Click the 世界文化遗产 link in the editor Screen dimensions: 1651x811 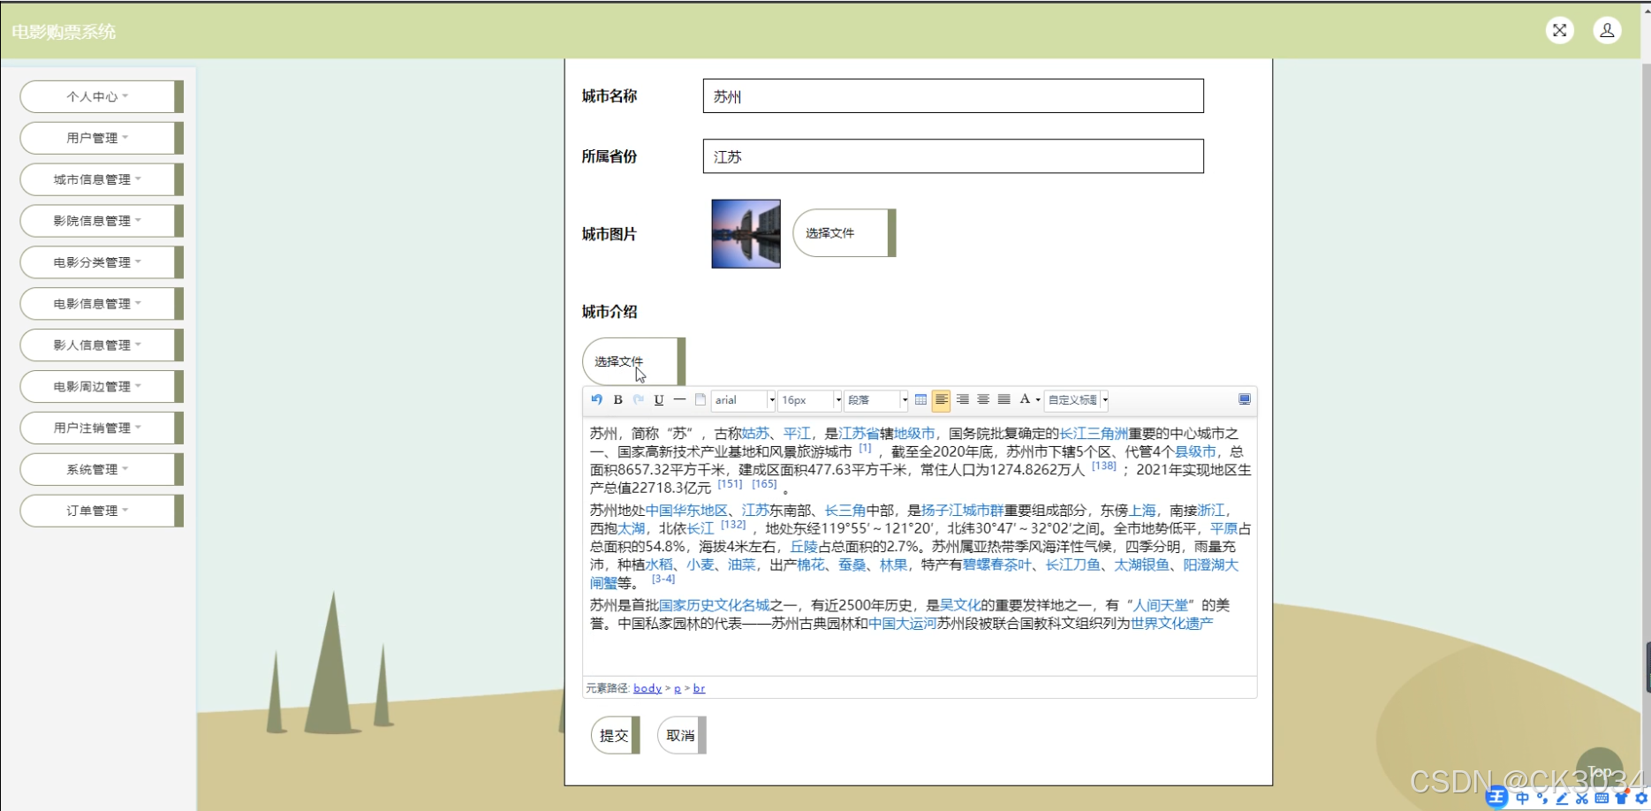(x=1172, y=624)
